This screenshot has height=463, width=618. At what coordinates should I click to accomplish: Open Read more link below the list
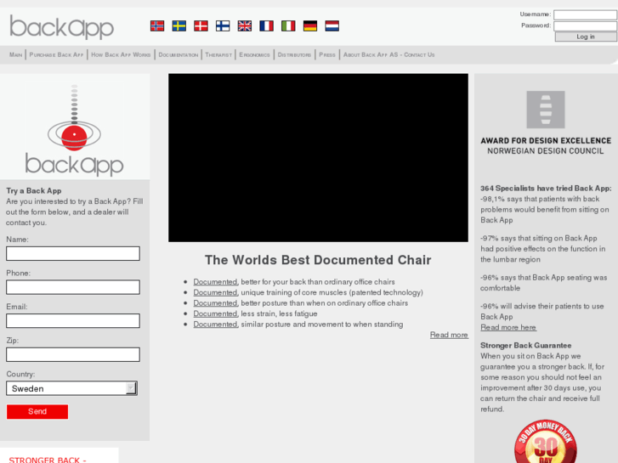[449, 335]
